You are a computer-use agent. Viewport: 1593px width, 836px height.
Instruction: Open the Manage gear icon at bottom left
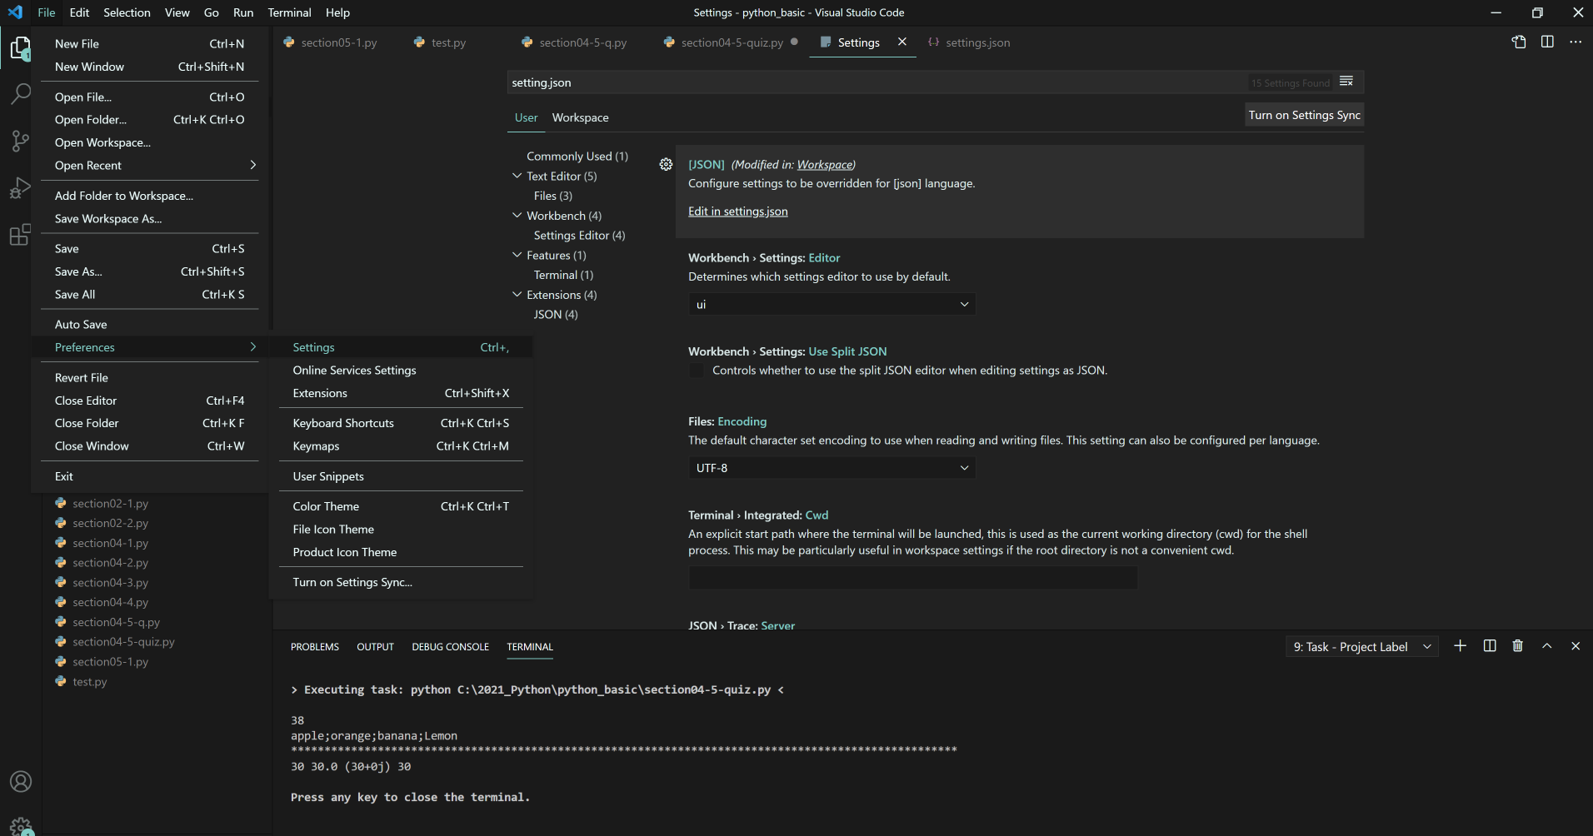tap(20, 825)
